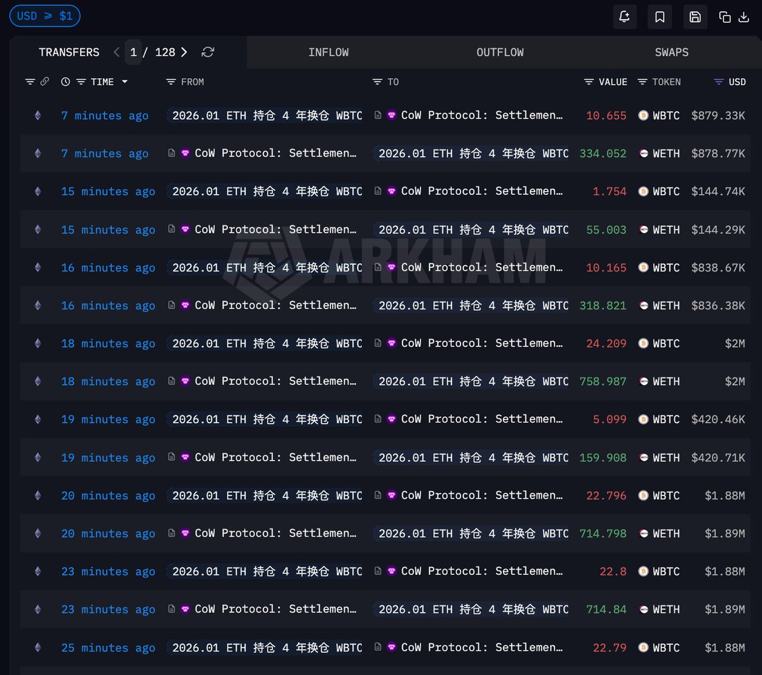Click WBTC token icon on $879.33K row
The height and width of the screenshot is (675, 762).
click(643, 115)
